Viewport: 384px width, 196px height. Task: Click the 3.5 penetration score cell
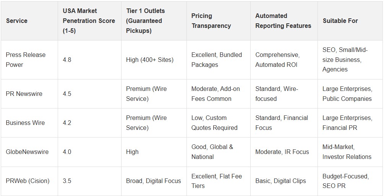pos(67,181)
